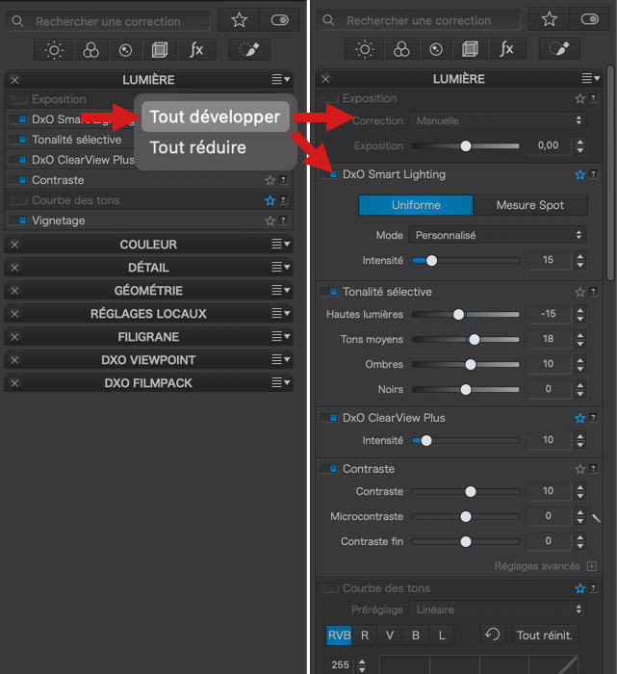
Task: Click the search field in right panel
Action: (419, 20)
